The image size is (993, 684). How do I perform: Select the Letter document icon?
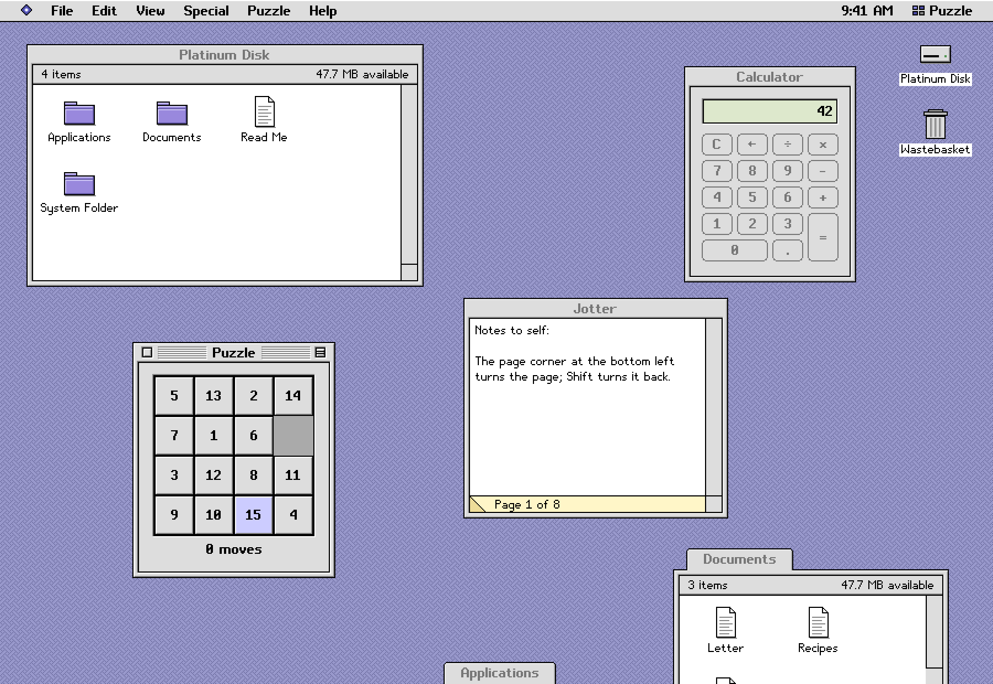725,622
